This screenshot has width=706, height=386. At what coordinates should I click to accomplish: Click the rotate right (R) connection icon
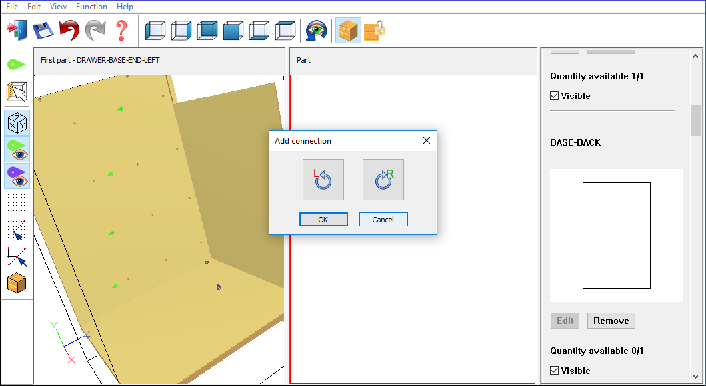pyautogui.click(x=383, y=180)
